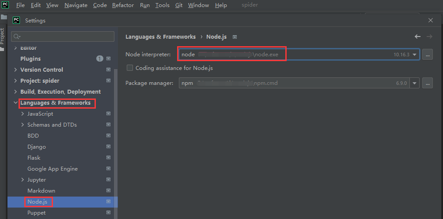The width and height of the screenshot is (443, 219).
Task: Click project-level icon next to Jupyter
Action: pos(108,180)
